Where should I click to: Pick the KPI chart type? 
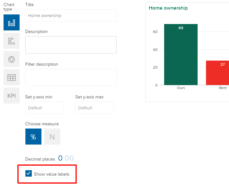pyautogui.click(x=12, y=96)
